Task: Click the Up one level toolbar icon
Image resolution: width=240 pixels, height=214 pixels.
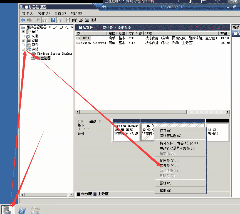Action: coord(38,20)
